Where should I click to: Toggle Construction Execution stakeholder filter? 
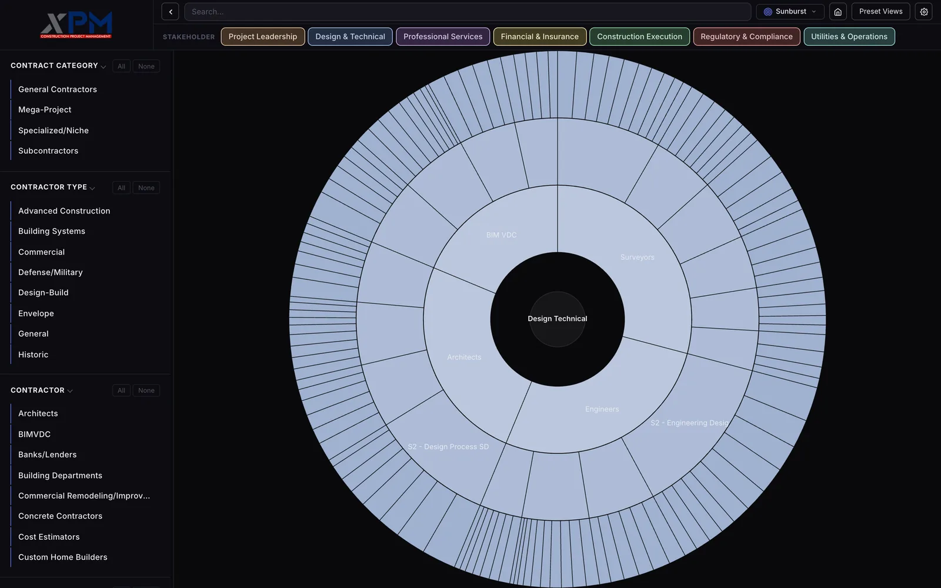(x=640, y=36)
